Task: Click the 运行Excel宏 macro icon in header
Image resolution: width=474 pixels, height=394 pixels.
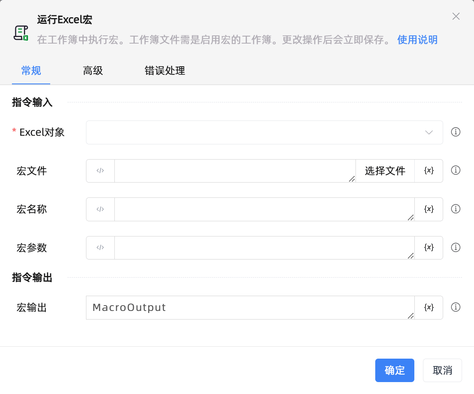Action: (x=21, y=33)
